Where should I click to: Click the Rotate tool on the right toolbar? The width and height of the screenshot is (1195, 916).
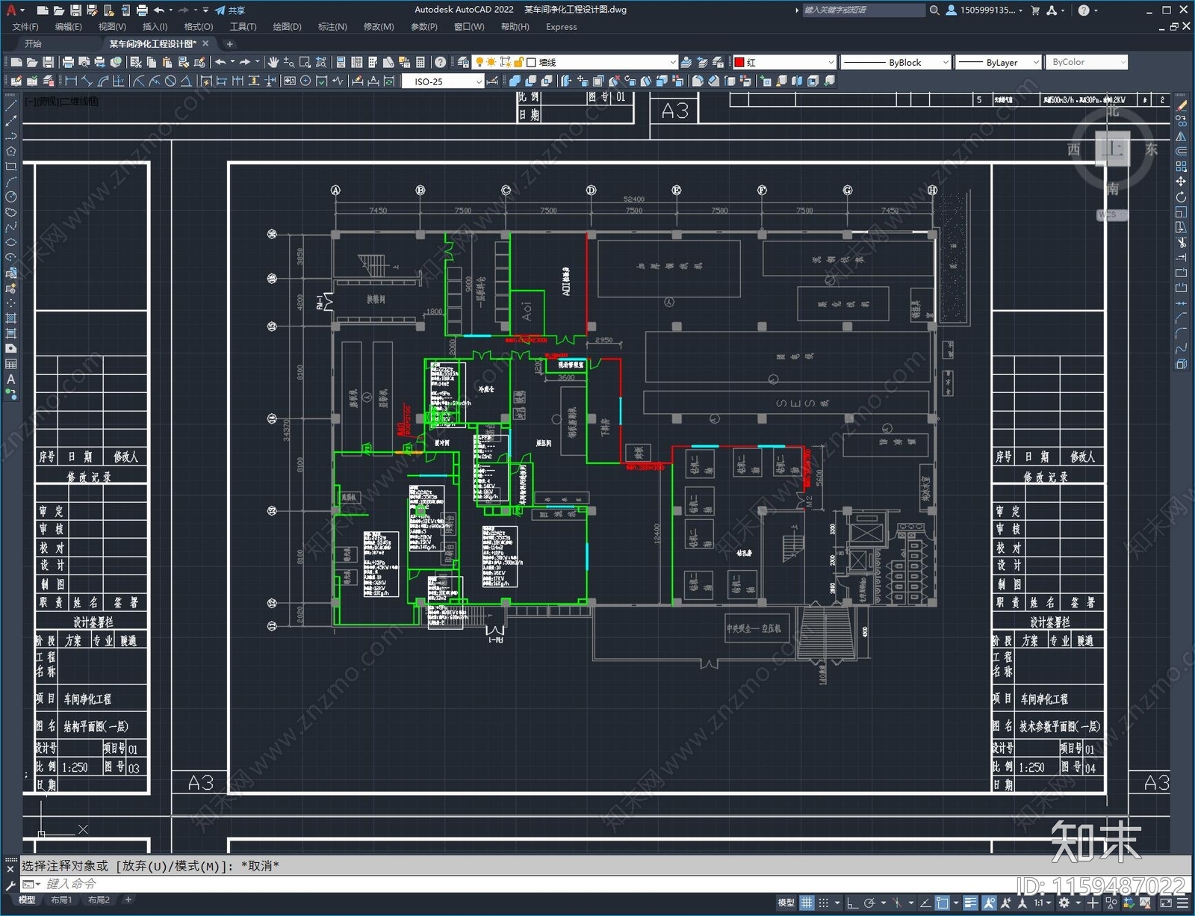[1181, 197]
